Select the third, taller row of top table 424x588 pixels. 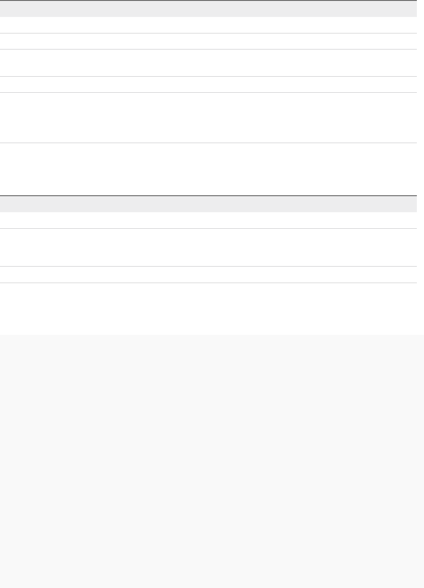point(208,63)
